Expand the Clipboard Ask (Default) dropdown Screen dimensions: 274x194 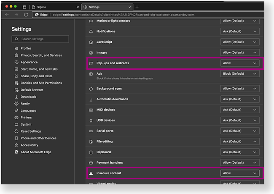(239, 152)
